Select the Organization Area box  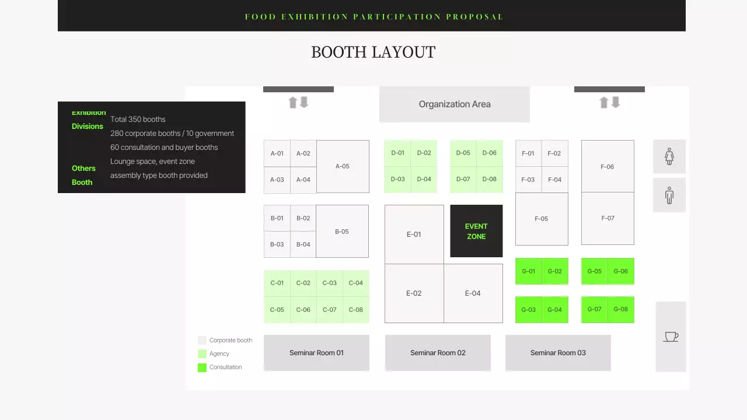[454, 104]
